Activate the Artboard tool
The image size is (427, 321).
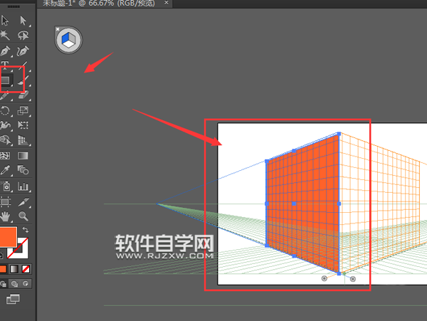(5, 201)
